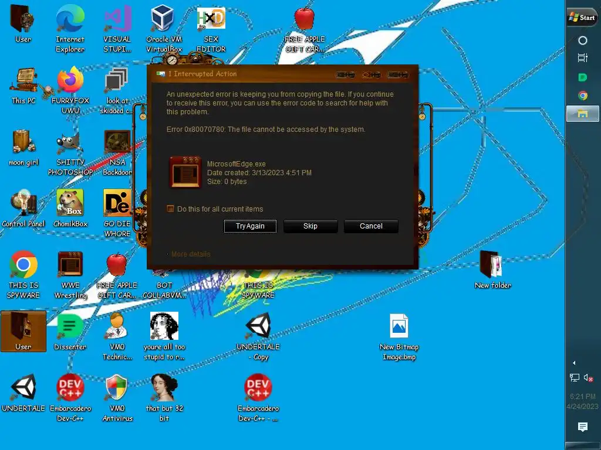Image resolution: width=601 pixels, height=450 pixels.
Task: Open Dissenter from the taskbar
Action: tap(583, 77)
